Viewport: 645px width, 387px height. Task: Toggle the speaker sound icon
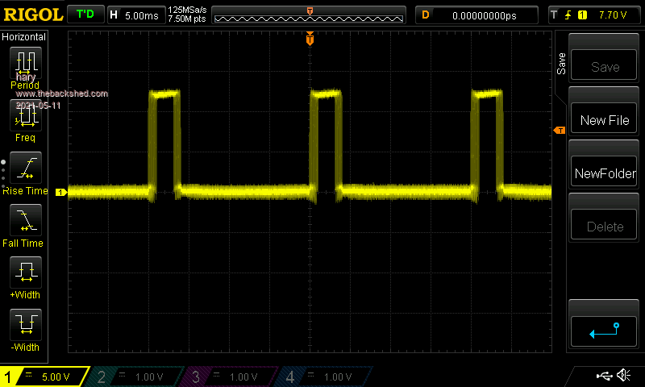623,376
